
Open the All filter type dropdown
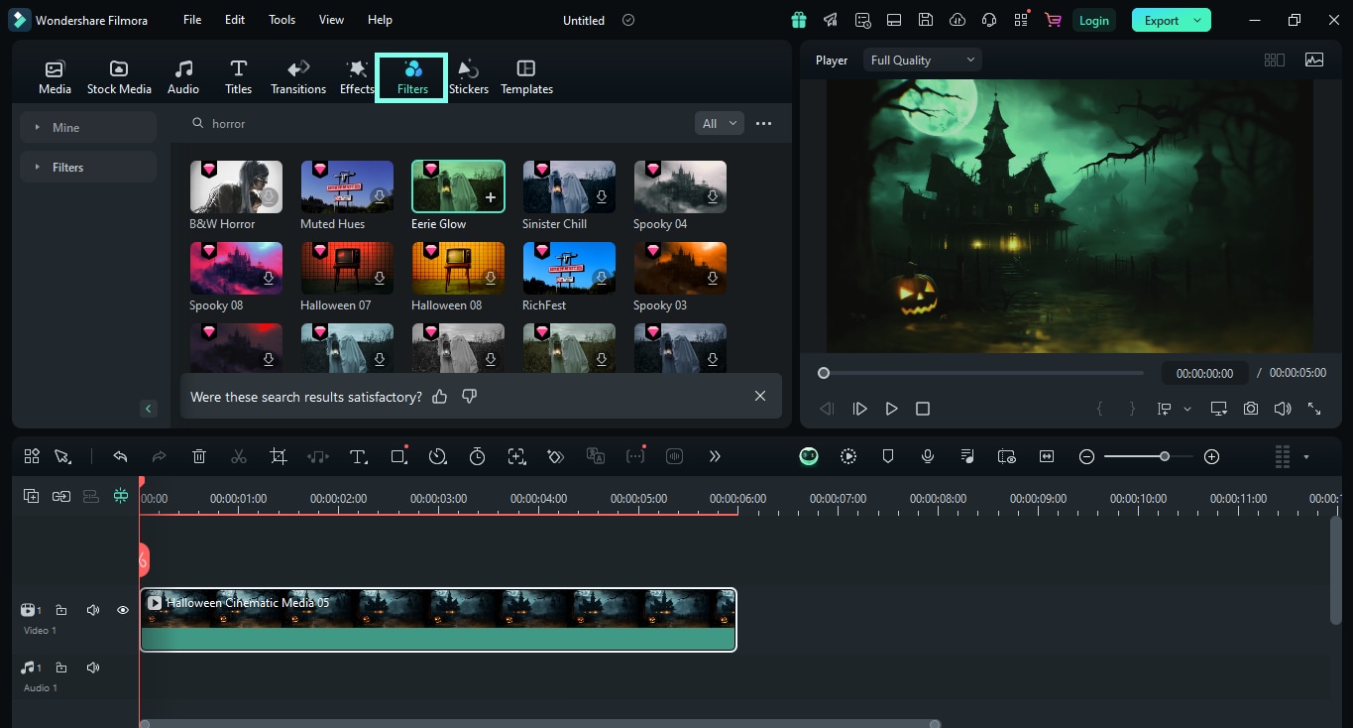[x=720, y=123]
